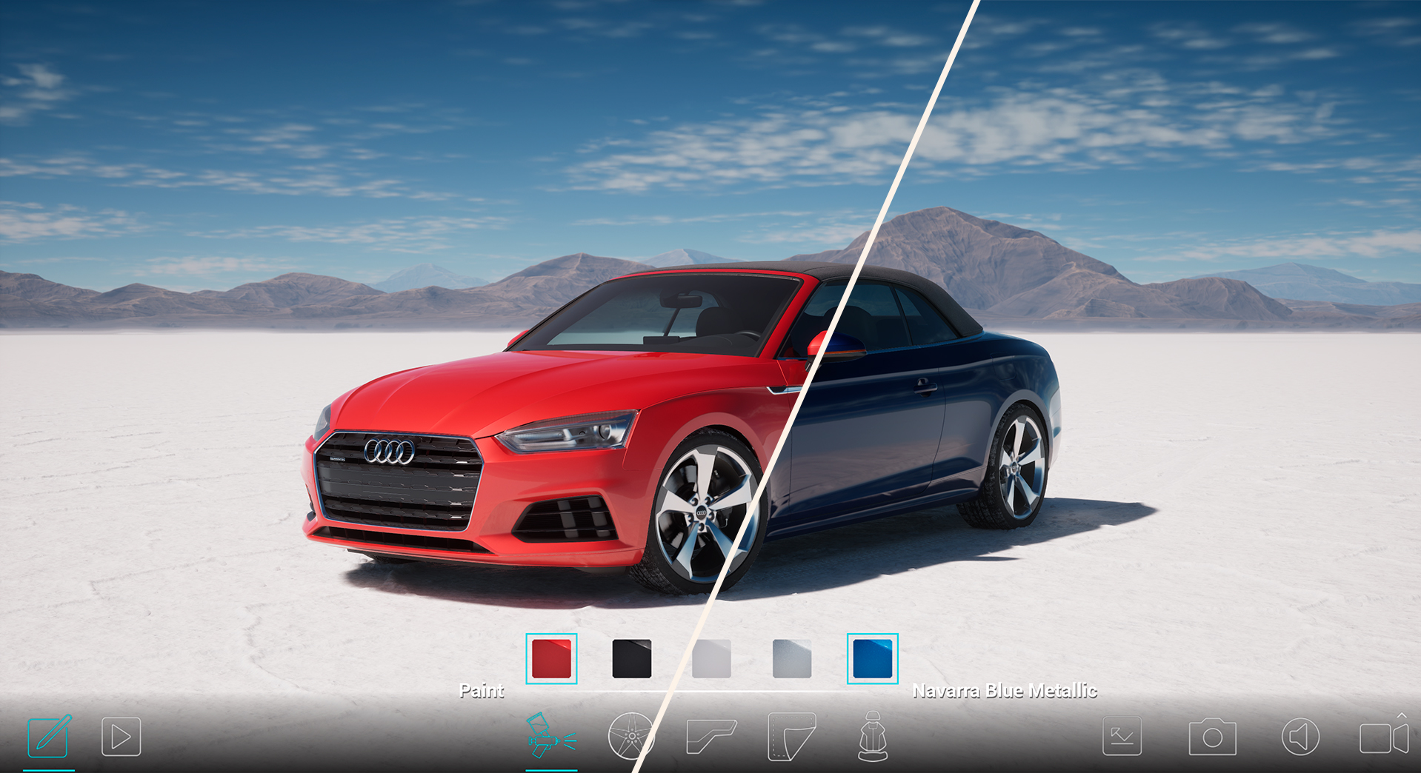Select the Navarra Blue paint swatch

872,658
